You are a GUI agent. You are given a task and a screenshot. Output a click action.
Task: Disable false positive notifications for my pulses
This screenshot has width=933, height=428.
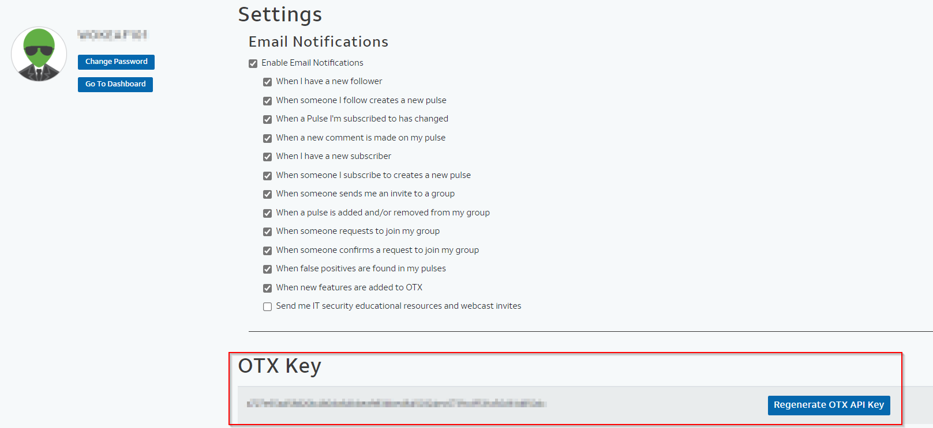[x=267, y=269]
